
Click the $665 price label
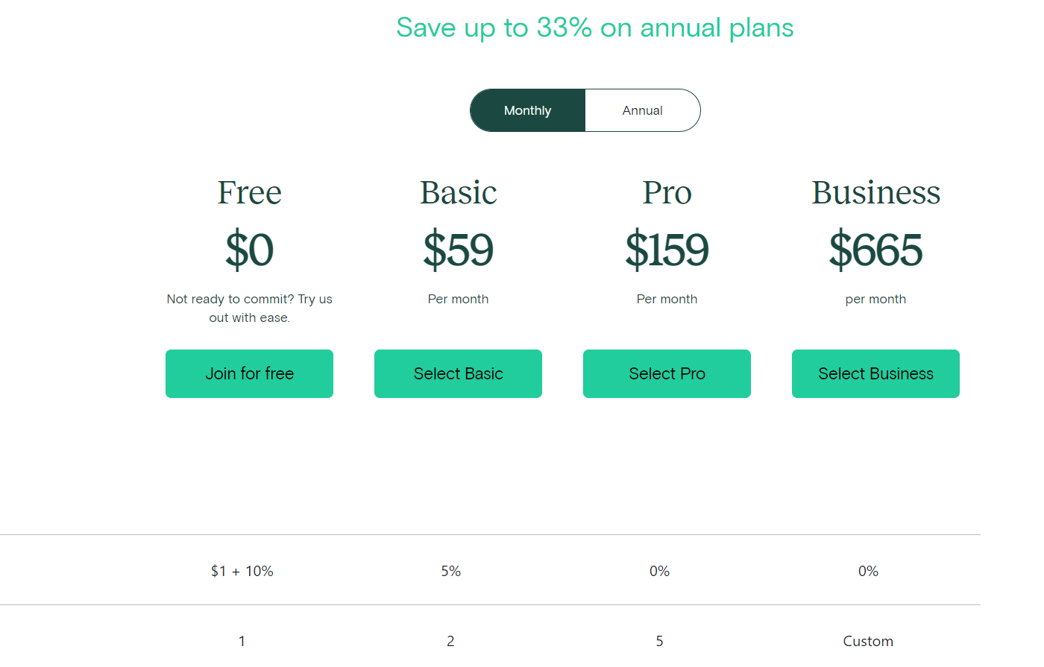[x=875, y=251]
